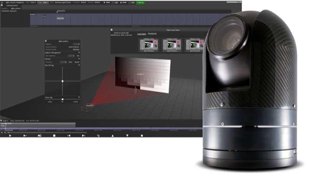
Task: Click the Save preset button
Action: pos(71,62)
